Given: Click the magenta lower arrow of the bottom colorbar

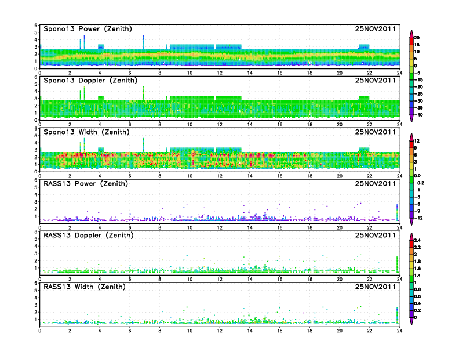Looking at the screenshot, I should [411, 321].
